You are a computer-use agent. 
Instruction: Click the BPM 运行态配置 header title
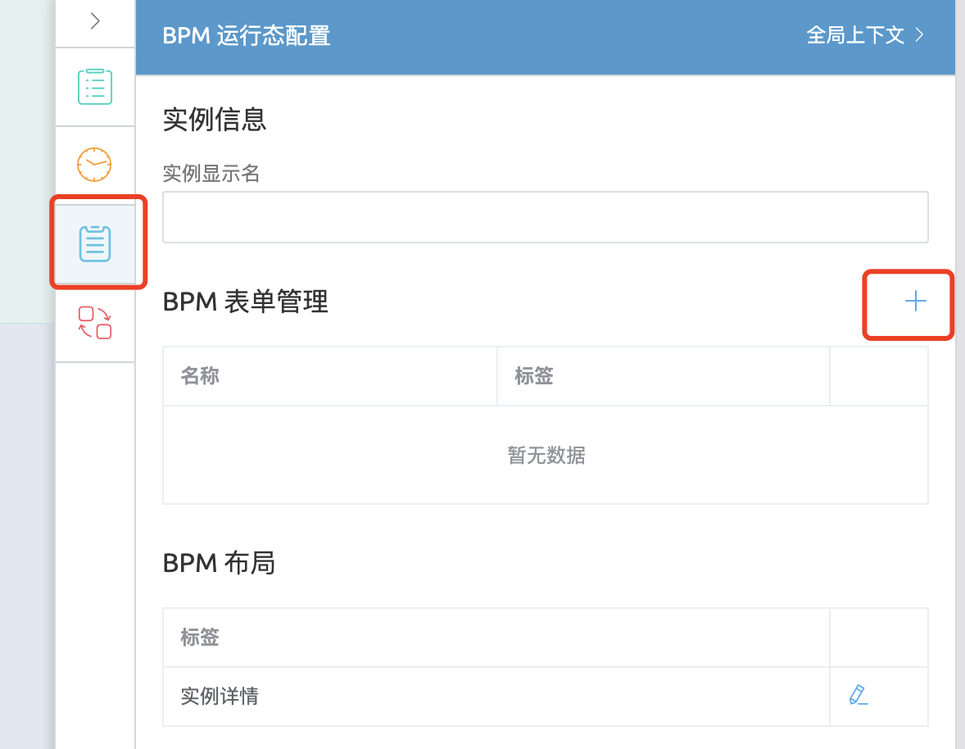click(247, 36)
